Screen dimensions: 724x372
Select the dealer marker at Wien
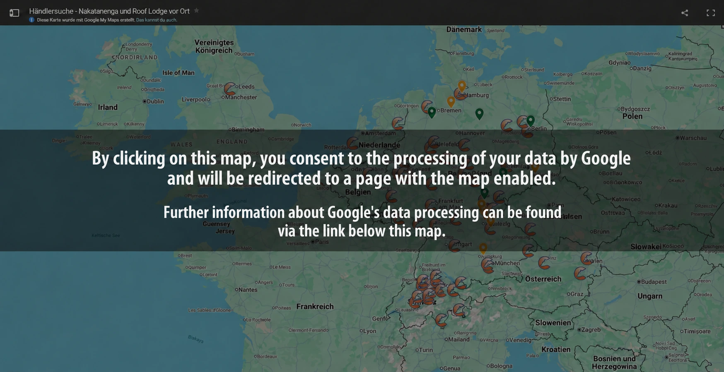(x=586, y=258)
